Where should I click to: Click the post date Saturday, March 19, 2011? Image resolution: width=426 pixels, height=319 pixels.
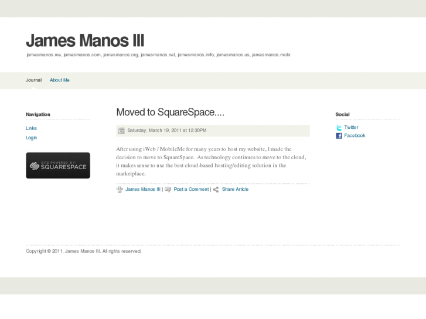pos(167,131)
